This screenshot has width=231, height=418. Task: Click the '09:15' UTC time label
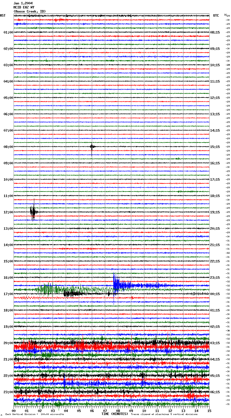tap(215, 49)
